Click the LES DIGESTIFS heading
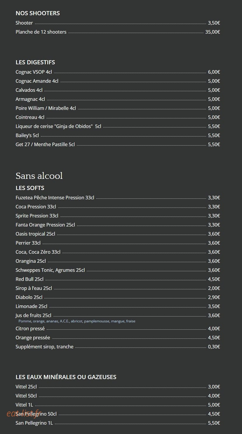Screen dimensions: 242x434 tap(35, 62)
